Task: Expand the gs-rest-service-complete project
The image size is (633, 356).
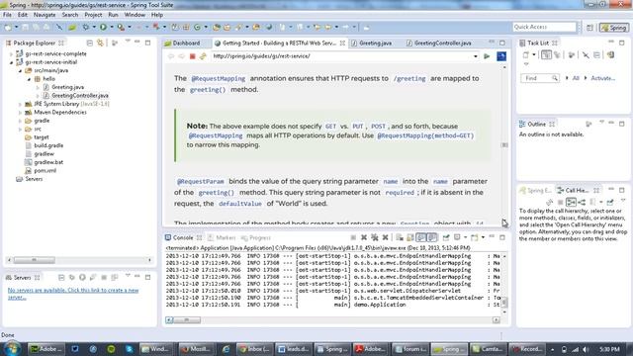Action: (11, 53)
